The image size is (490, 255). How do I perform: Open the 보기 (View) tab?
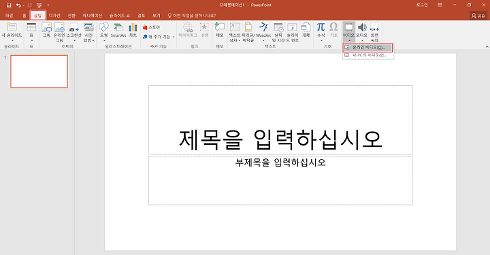click(x=157, y=15)
